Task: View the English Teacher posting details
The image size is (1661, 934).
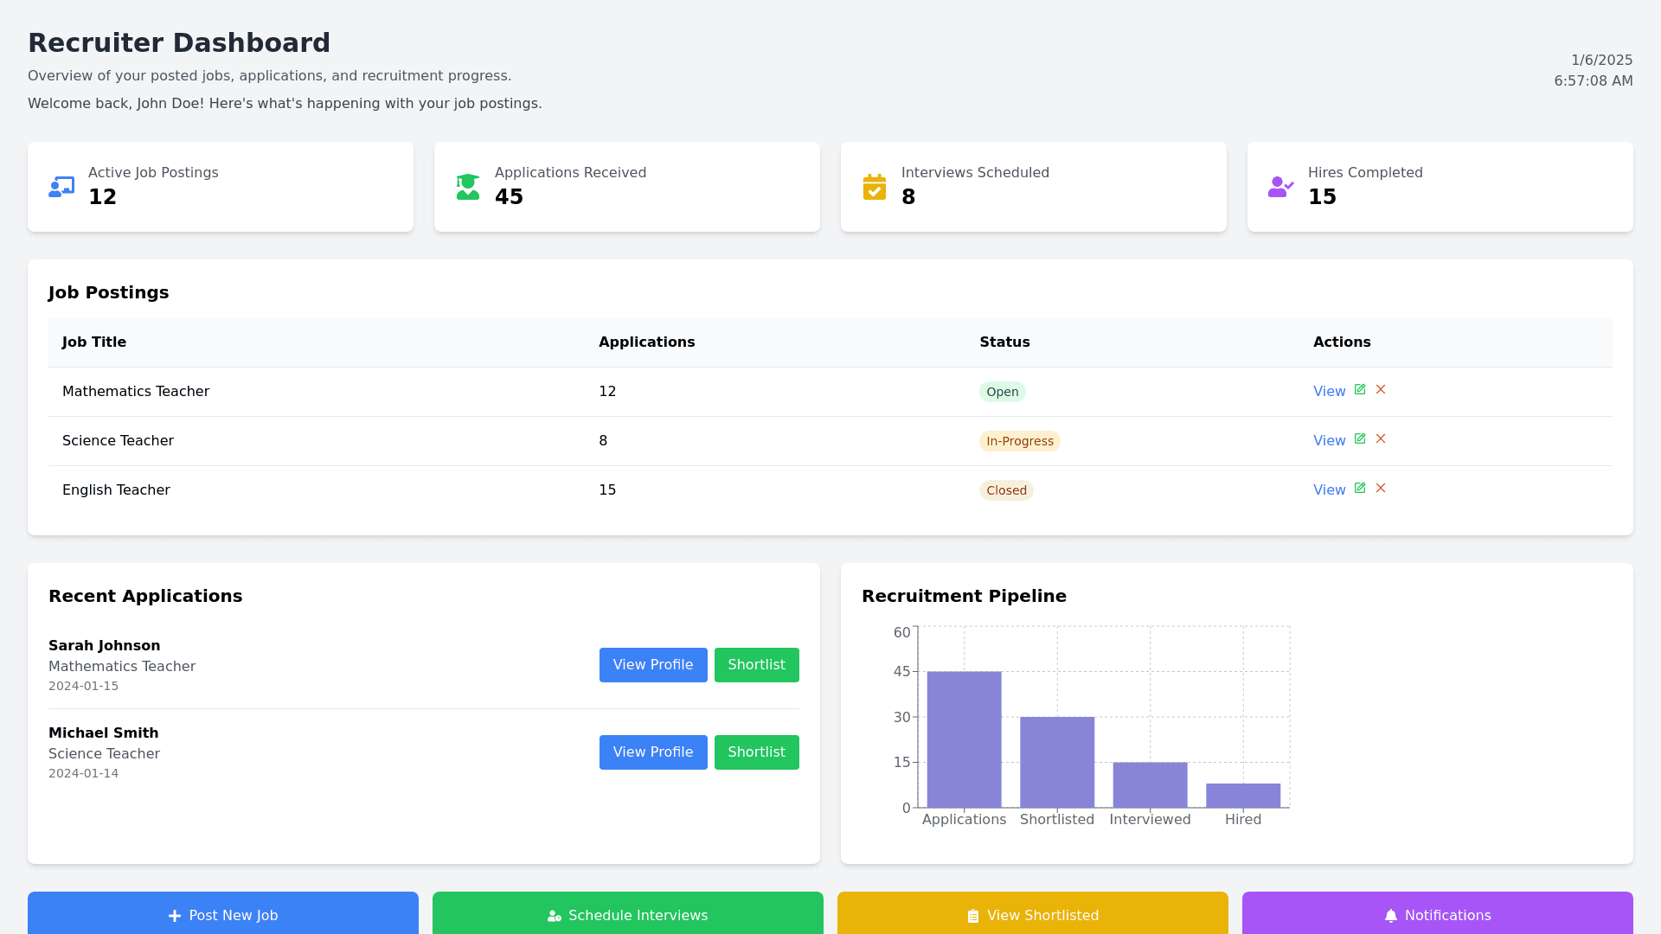Action: coord(1329,490)
